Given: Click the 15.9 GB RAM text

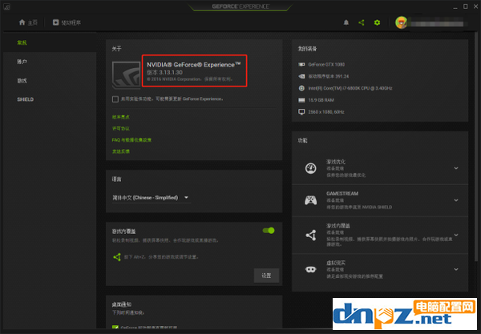Looking at the screenshot, I should (321, 100).
